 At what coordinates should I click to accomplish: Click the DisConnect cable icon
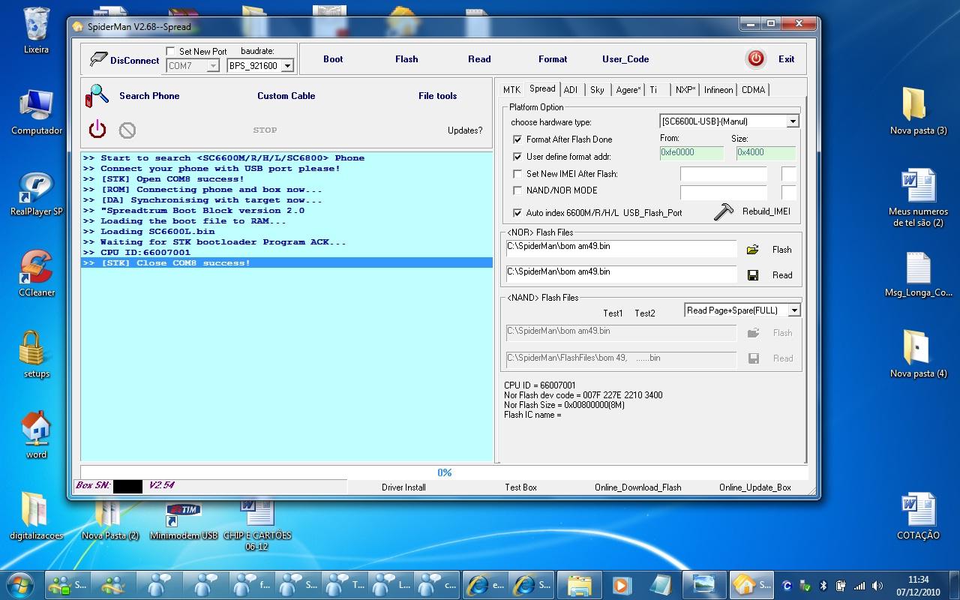tap(98, 59)
